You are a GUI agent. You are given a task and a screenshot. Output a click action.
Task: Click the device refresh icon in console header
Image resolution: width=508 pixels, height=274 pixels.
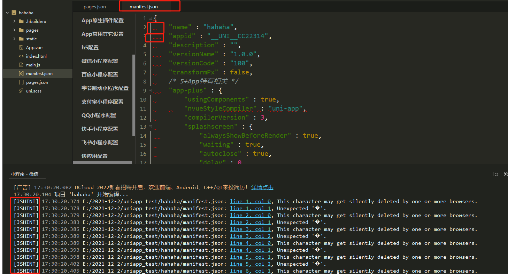point(495,174)
